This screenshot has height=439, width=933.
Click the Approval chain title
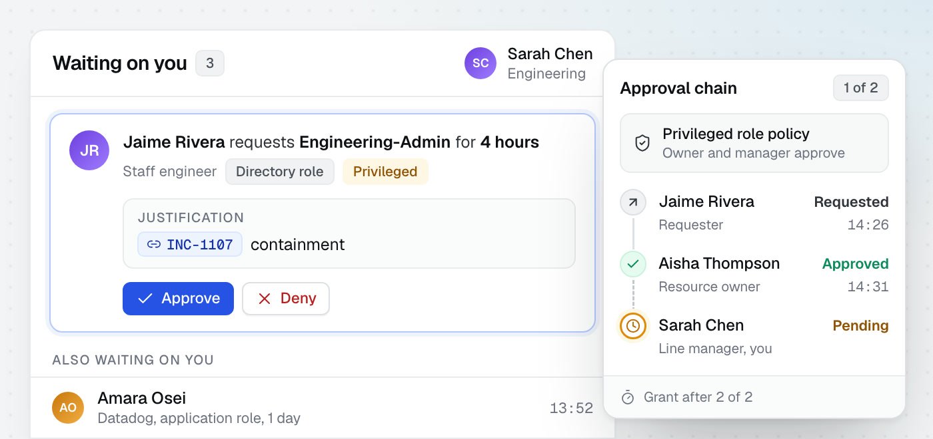(x=678, y=88)
